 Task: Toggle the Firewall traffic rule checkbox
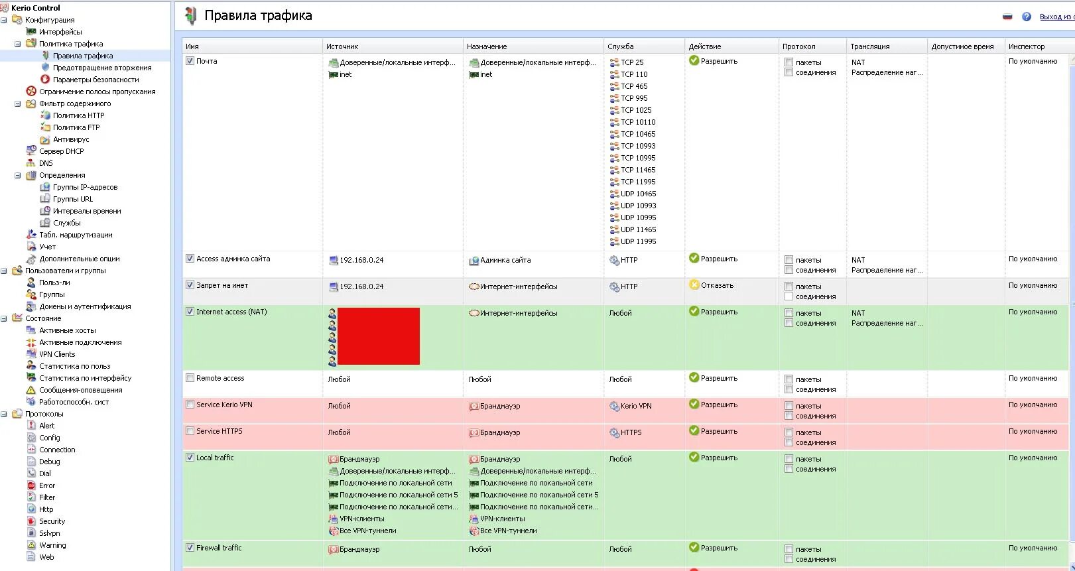pos(190,548)
